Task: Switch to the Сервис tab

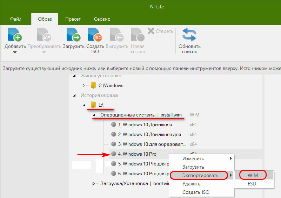Action: 102,19
